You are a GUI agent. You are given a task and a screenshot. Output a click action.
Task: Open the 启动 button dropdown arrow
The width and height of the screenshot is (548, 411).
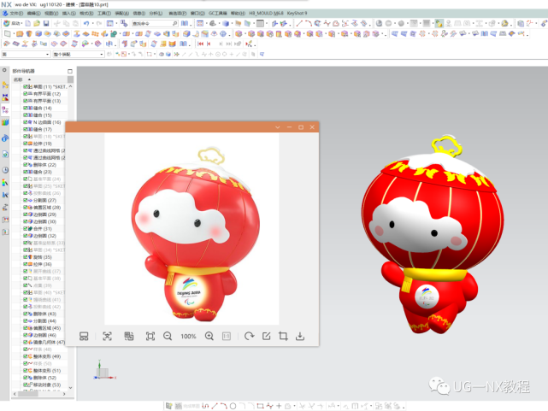point(21,23)
